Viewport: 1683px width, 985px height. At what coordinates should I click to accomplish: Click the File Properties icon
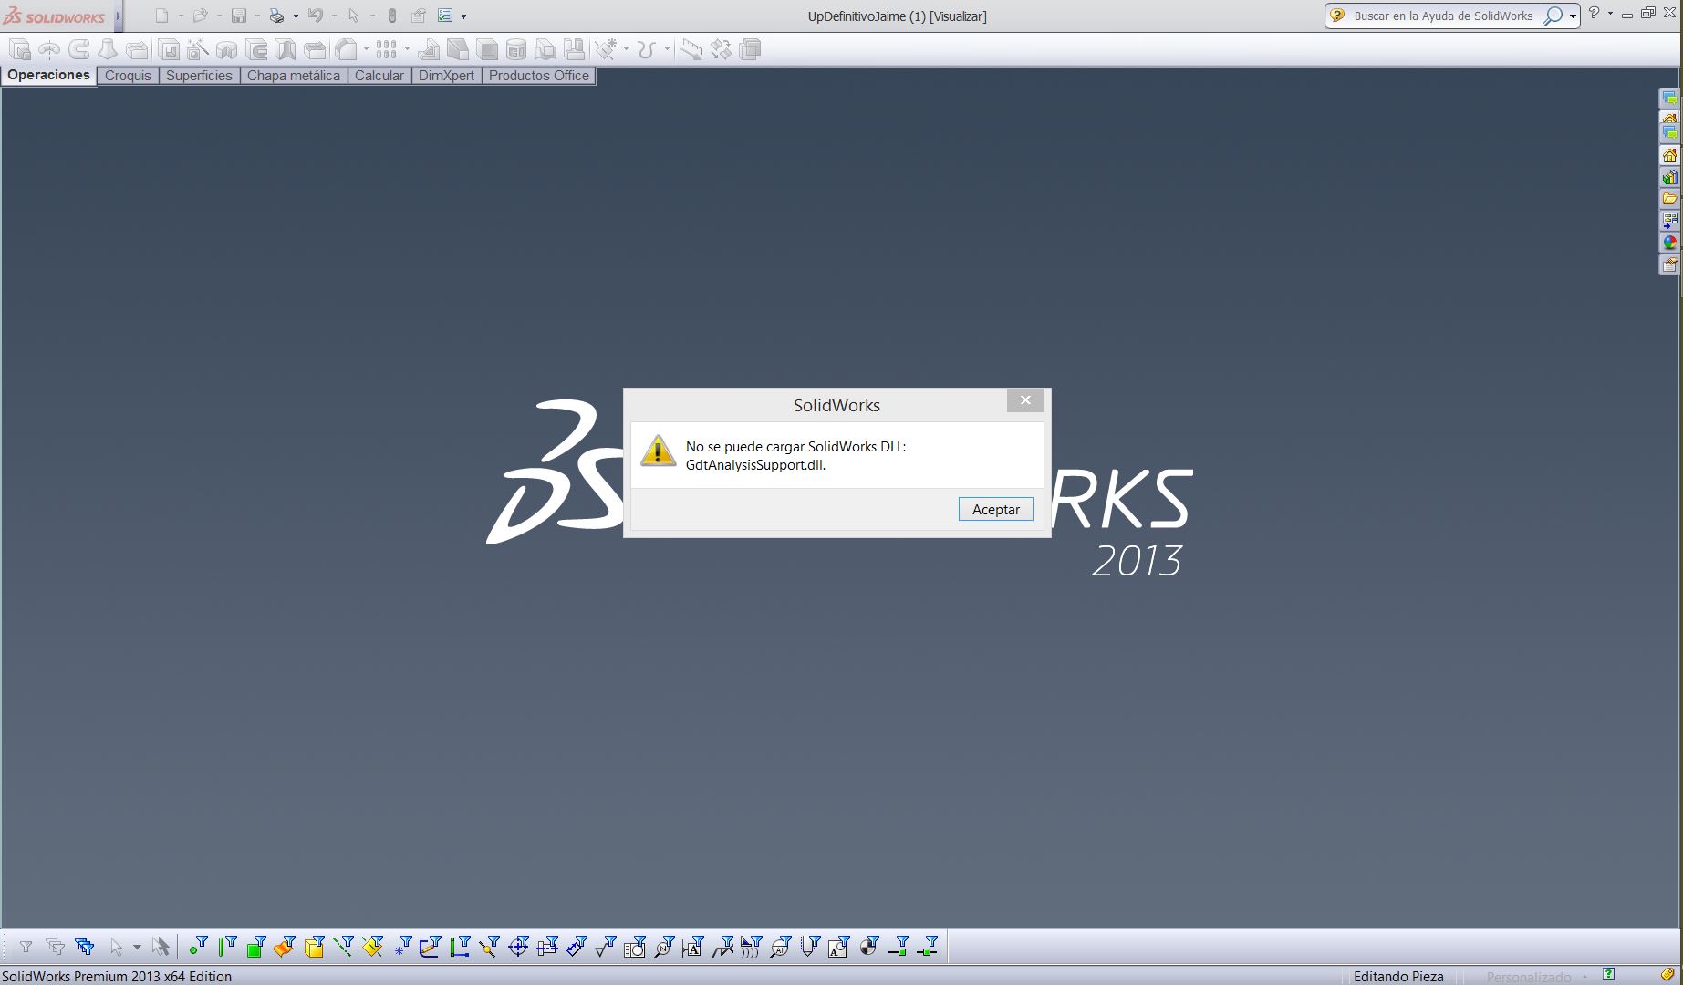tap(419, 16)
